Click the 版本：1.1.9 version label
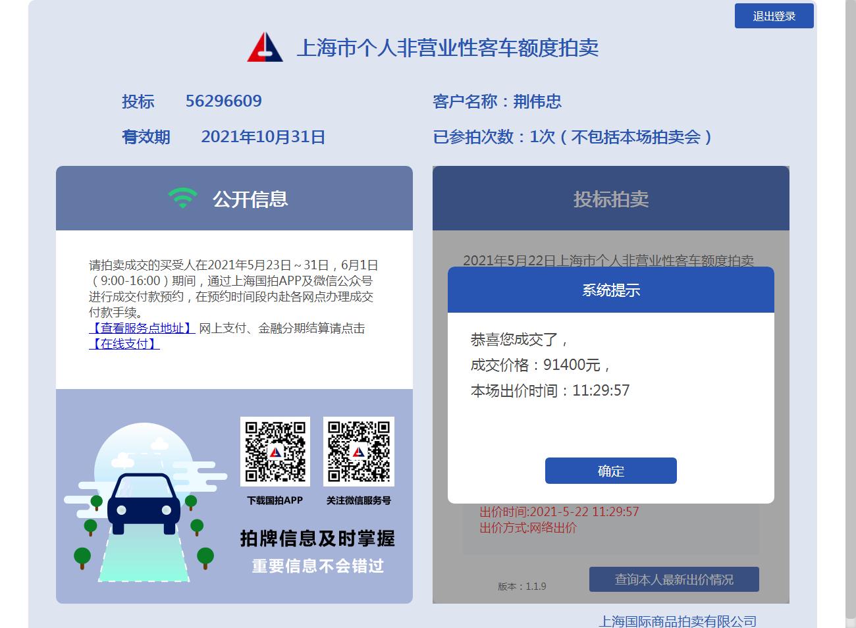856x628 pixels. click(522, 586)
